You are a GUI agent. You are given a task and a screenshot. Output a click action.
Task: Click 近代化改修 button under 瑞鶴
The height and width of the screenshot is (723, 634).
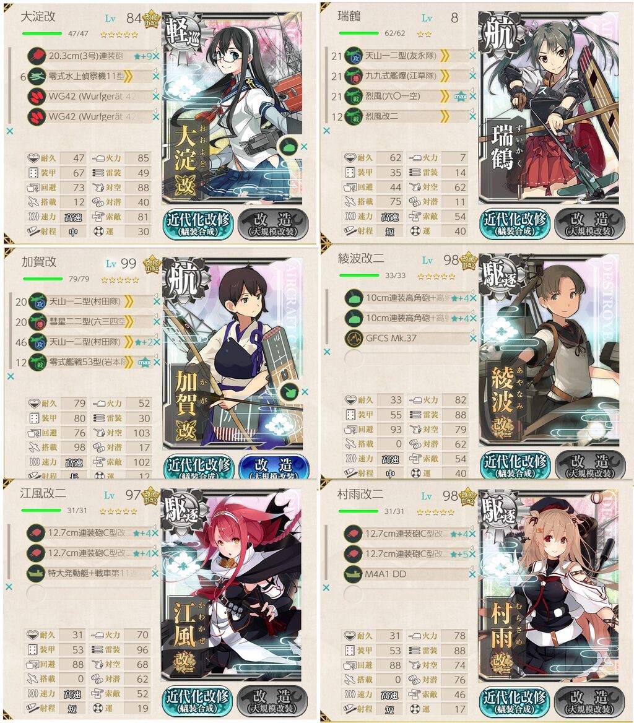tap(514, 225)
